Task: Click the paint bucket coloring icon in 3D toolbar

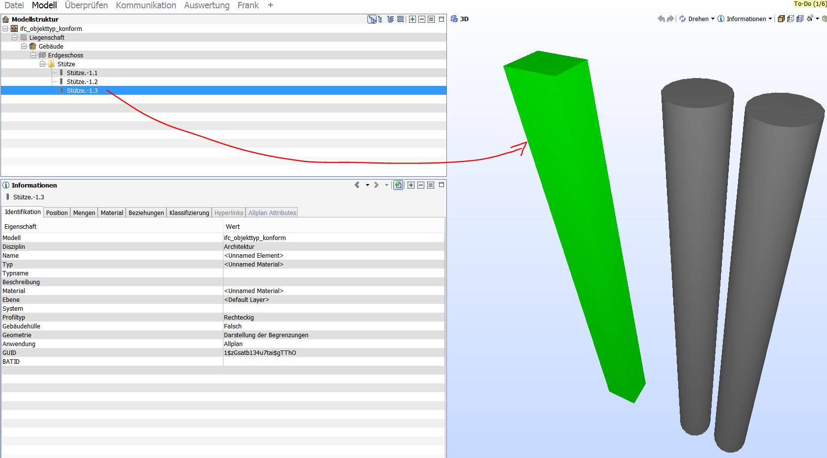Action: tap(810, 19)
